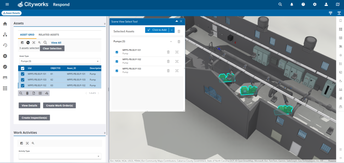This screenshot has height=163, width=344.
Task: Click the search magnifier in top header
Action: click(280, 4)
